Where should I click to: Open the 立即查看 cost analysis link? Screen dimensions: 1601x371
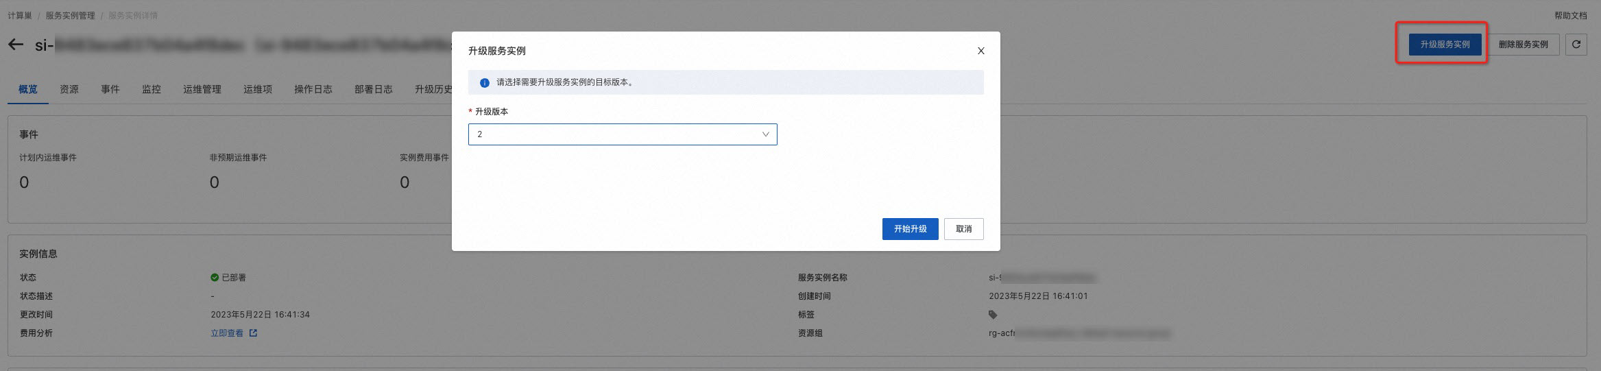[x=227, y=333]
